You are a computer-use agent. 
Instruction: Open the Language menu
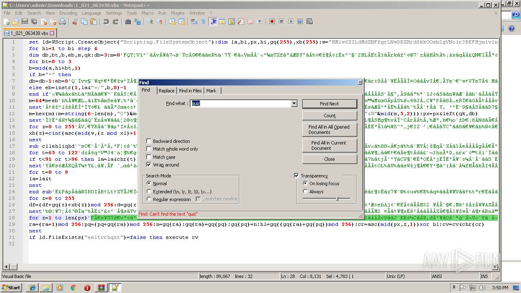91,13
